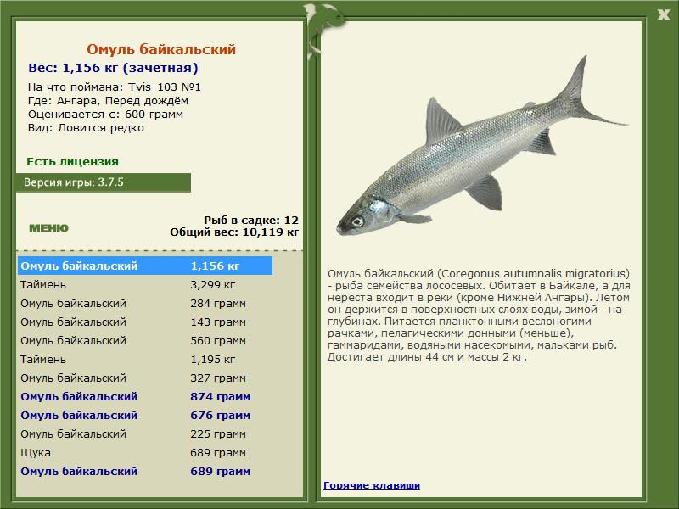Click the Есть лицензия label
Screen dimensions: 679x509
[x=73, y=161]
